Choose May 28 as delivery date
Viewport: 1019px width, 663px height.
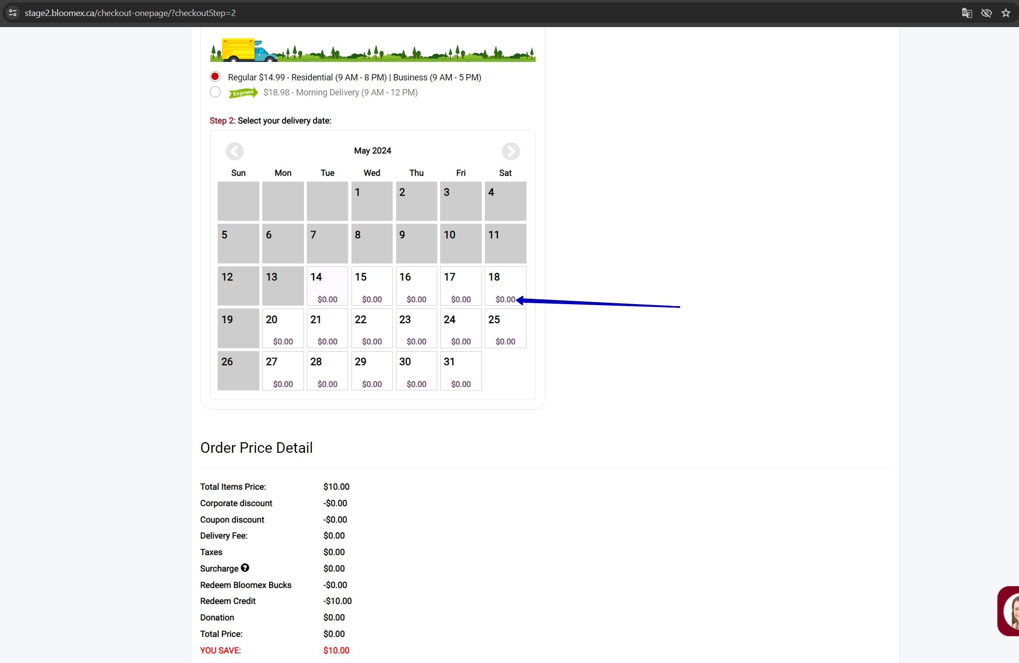click(327, 371)
